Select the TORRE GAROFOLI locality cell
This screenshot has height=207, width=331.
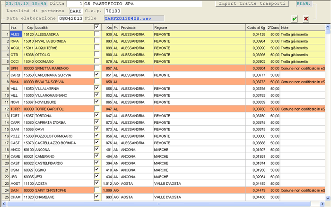[64, 109]
